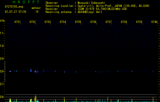Click the 0733 time marker
Viewport: 160px width, 102px height.
point(48,22)
